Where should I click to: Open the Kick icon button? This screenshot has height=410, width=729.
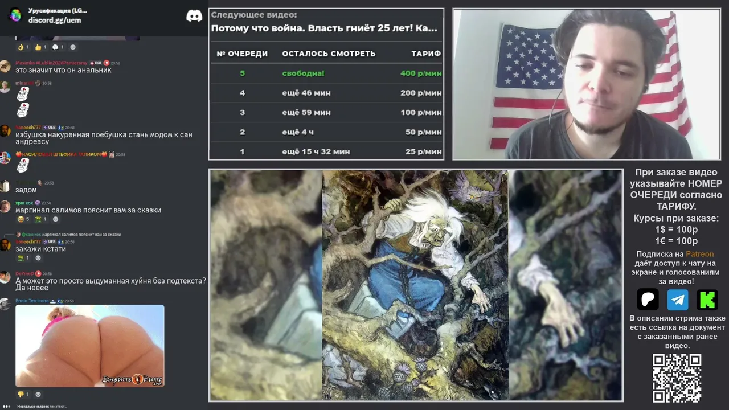707,300
